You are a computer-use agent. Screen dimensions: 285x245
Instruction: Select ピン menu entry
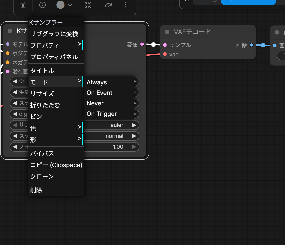coord(56,116)
